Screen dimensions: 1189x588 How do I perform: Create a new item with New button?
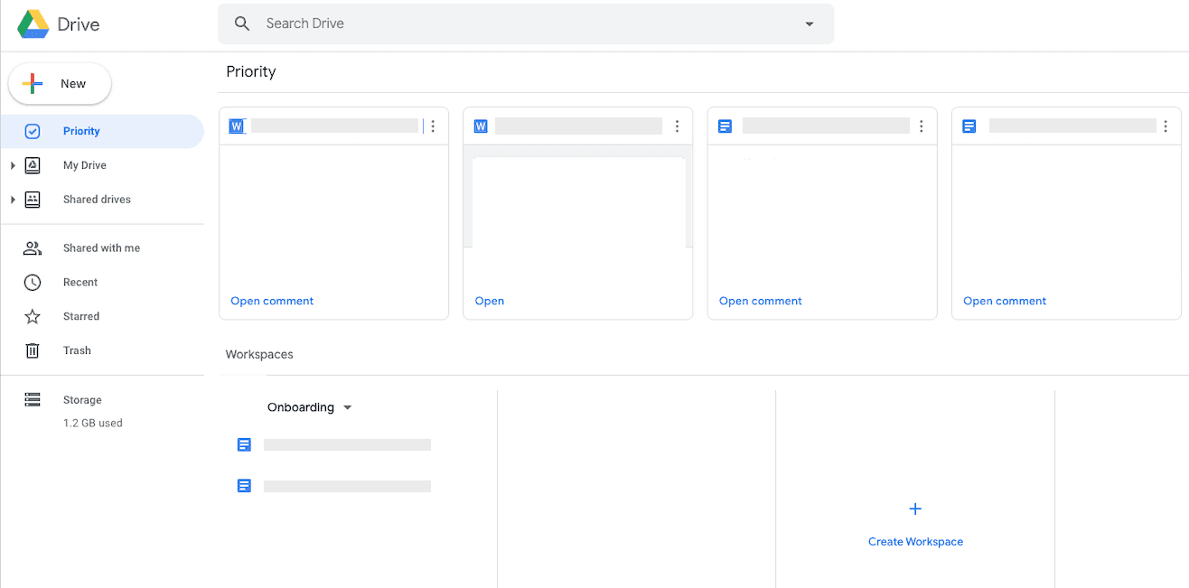(x=60, y=84)
